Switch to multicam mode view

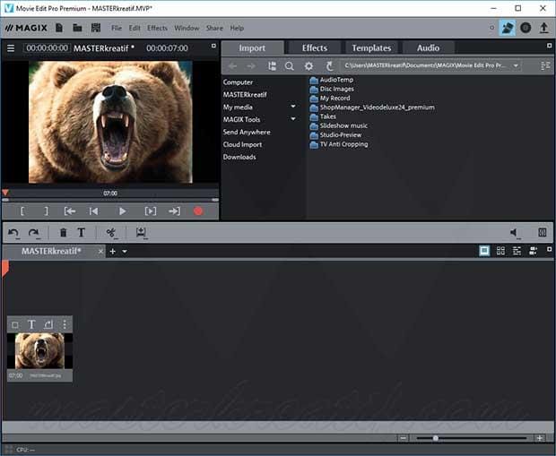click(533, 251)
